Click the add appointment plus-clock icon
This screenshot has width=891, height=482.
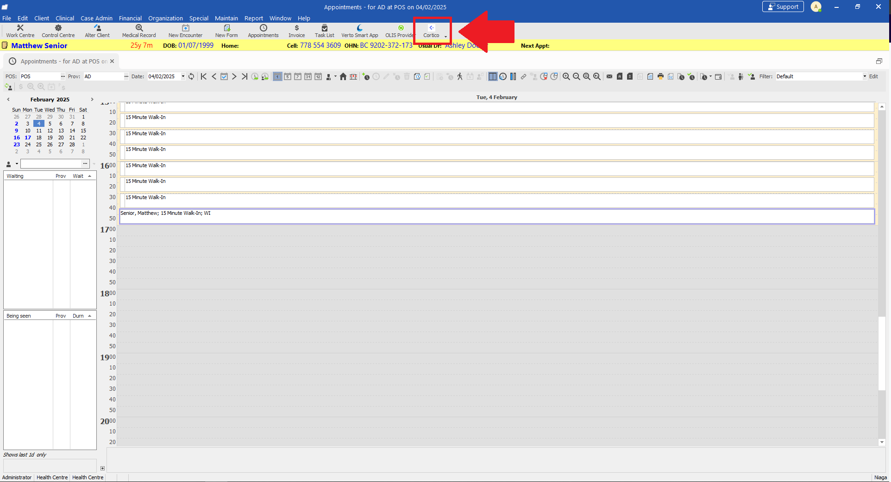click(x=366, y=76)
